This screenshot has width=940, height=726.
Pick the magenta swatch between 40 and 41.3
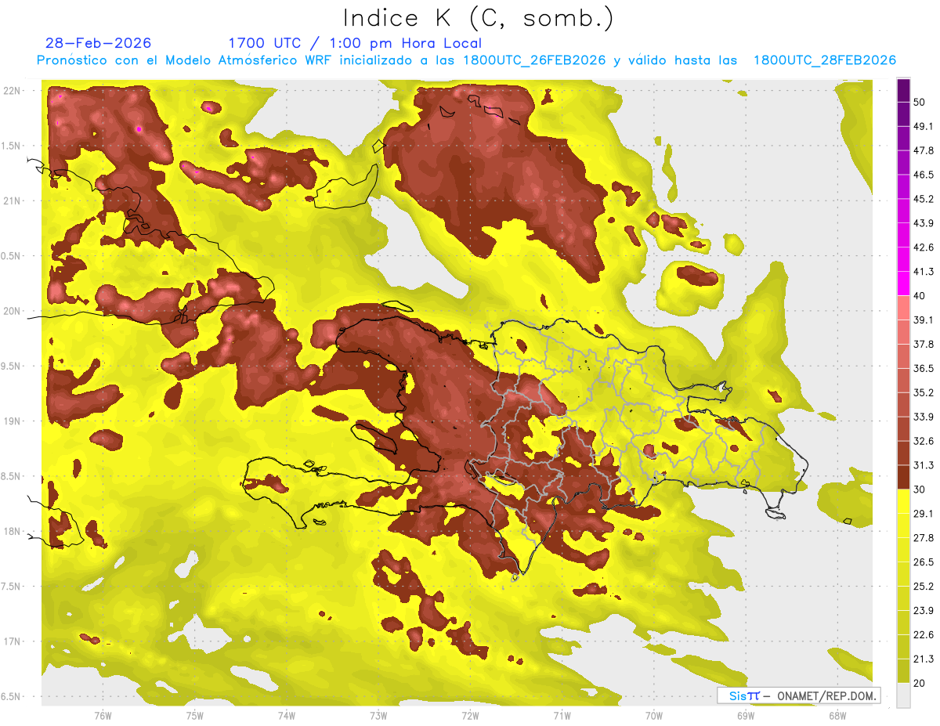(903, 284)
